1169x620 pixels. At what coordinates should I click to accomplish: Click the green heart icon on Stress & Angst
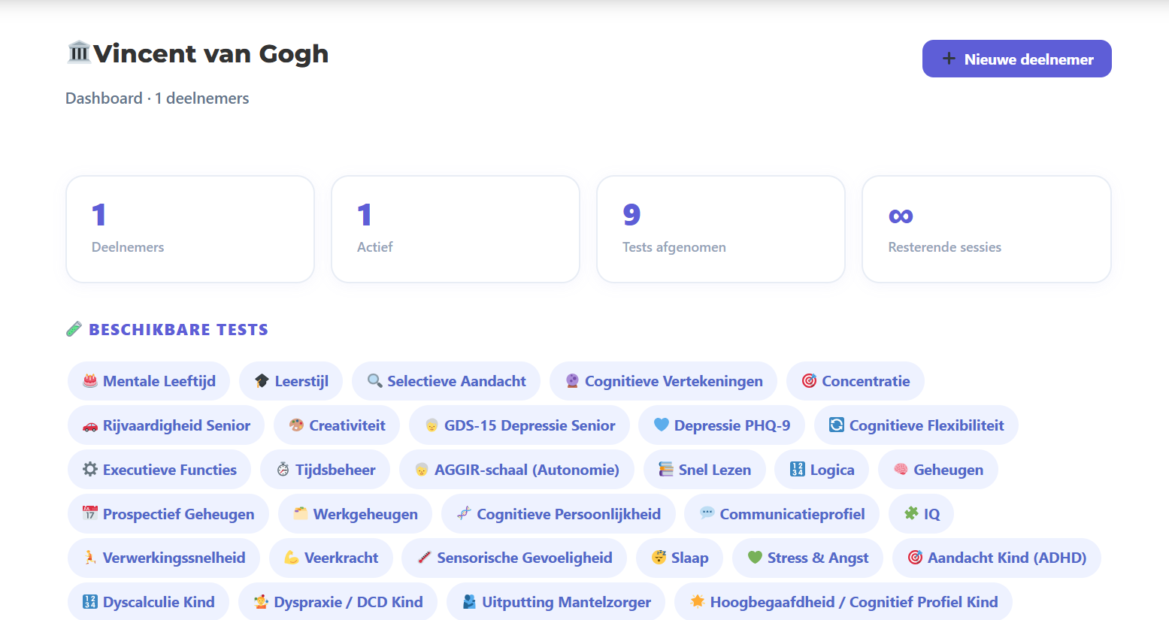tap(755, 558)
